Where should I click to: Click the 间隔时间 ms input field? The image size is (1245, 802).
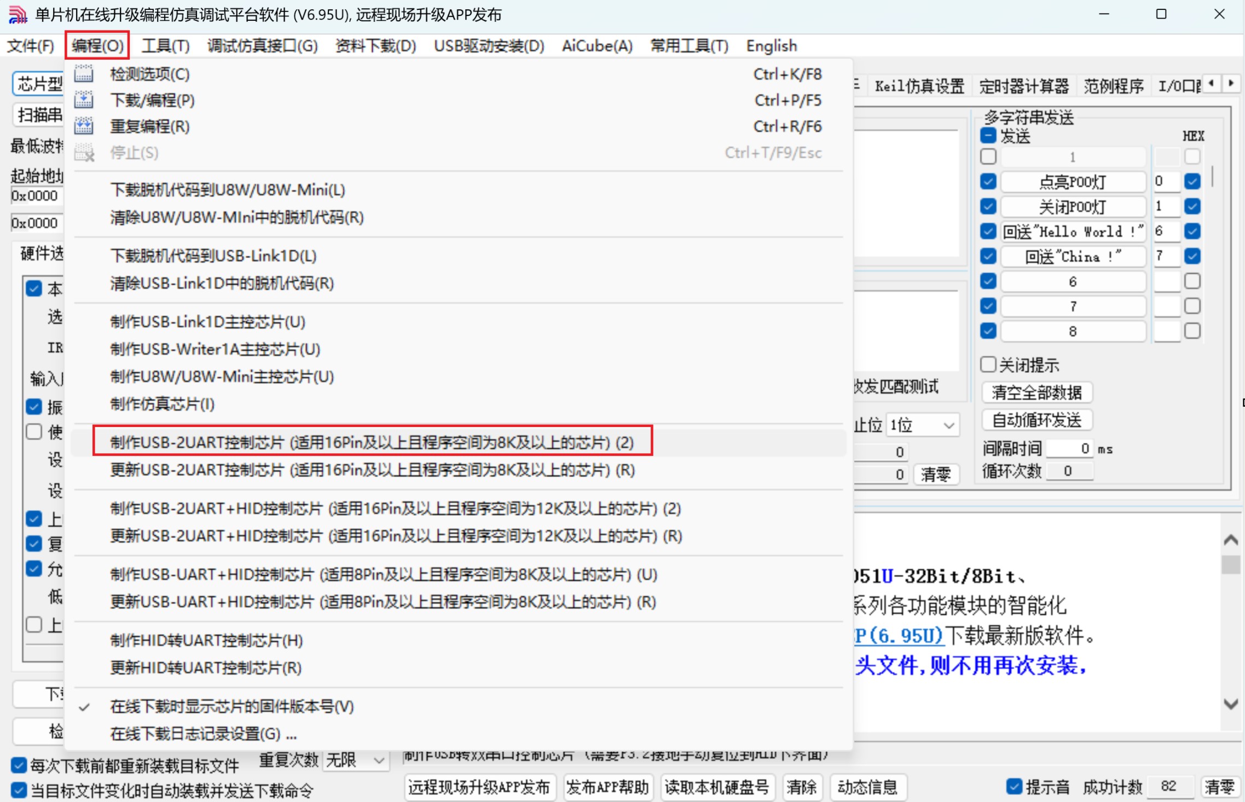pos(1069,449)
